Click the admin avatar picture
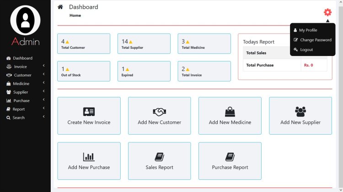The width and height of the screenshot is (343, 192). pos(25,20)
